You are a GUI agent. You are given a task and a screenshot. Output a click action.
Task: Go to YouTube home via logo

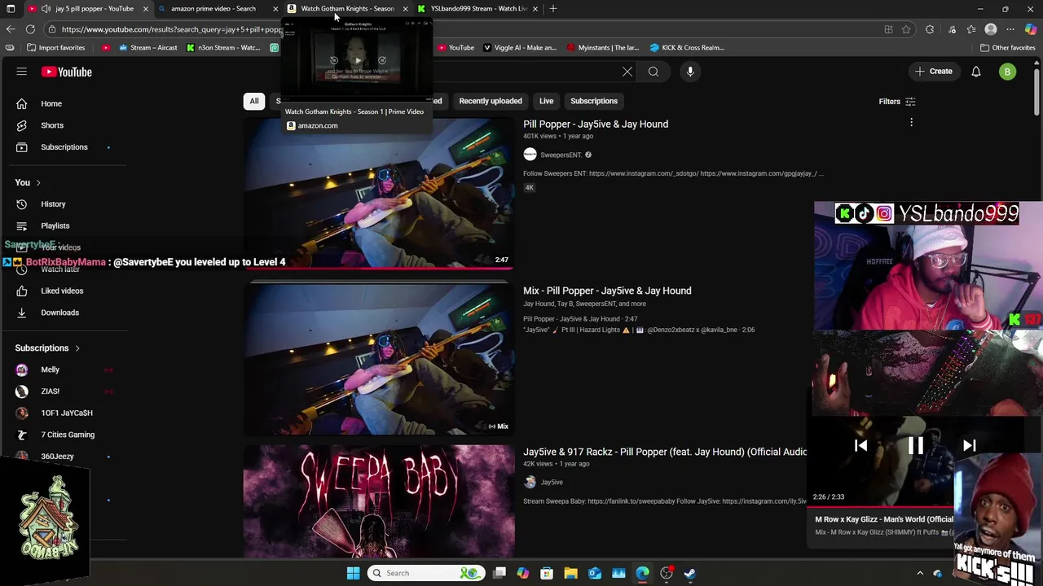pos(67,72)
